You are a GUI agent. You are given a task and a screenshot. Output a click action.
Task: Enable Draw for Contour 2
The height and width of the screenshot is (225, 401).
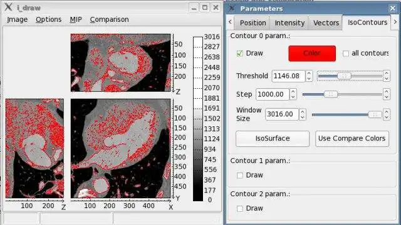pyautogui.click(x=239, y=208)
